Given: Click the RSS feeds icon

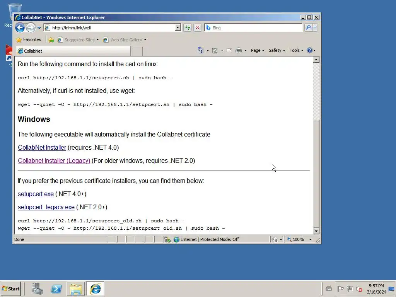Looking at the screenshot, I should point(215,51).
